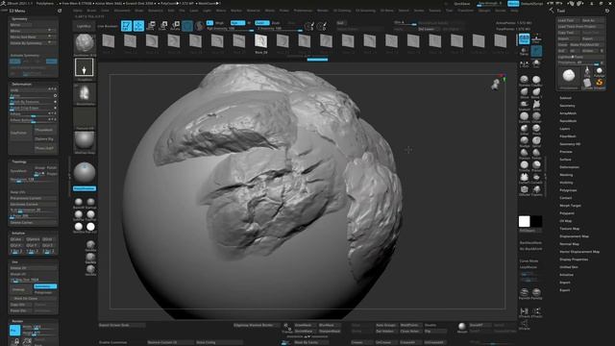Click the pin icon on Tool panel header

[606, 11]
